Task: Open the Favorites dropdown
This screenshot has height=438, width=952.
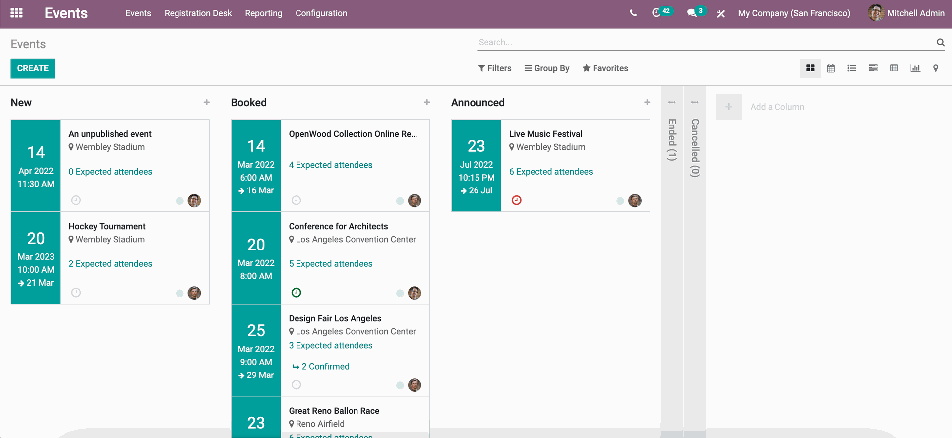Action: [605, 68]
